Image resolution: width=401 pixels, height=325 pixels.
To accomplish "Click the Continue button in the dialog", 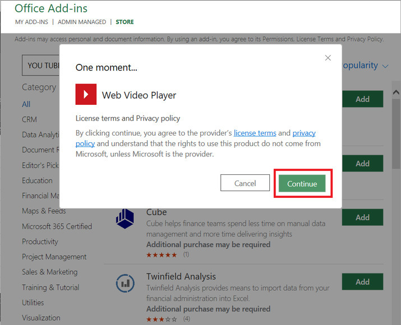I will [x=302, y=183].
